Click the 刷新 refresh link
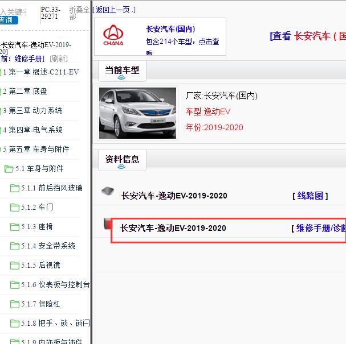Viewport: 346px width, 344px height. 59,59
